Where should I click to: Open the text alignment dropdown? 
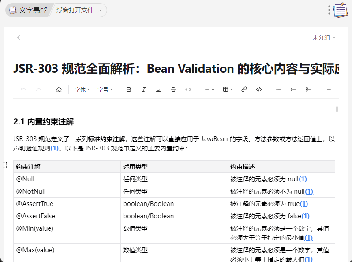coord(210,90)
